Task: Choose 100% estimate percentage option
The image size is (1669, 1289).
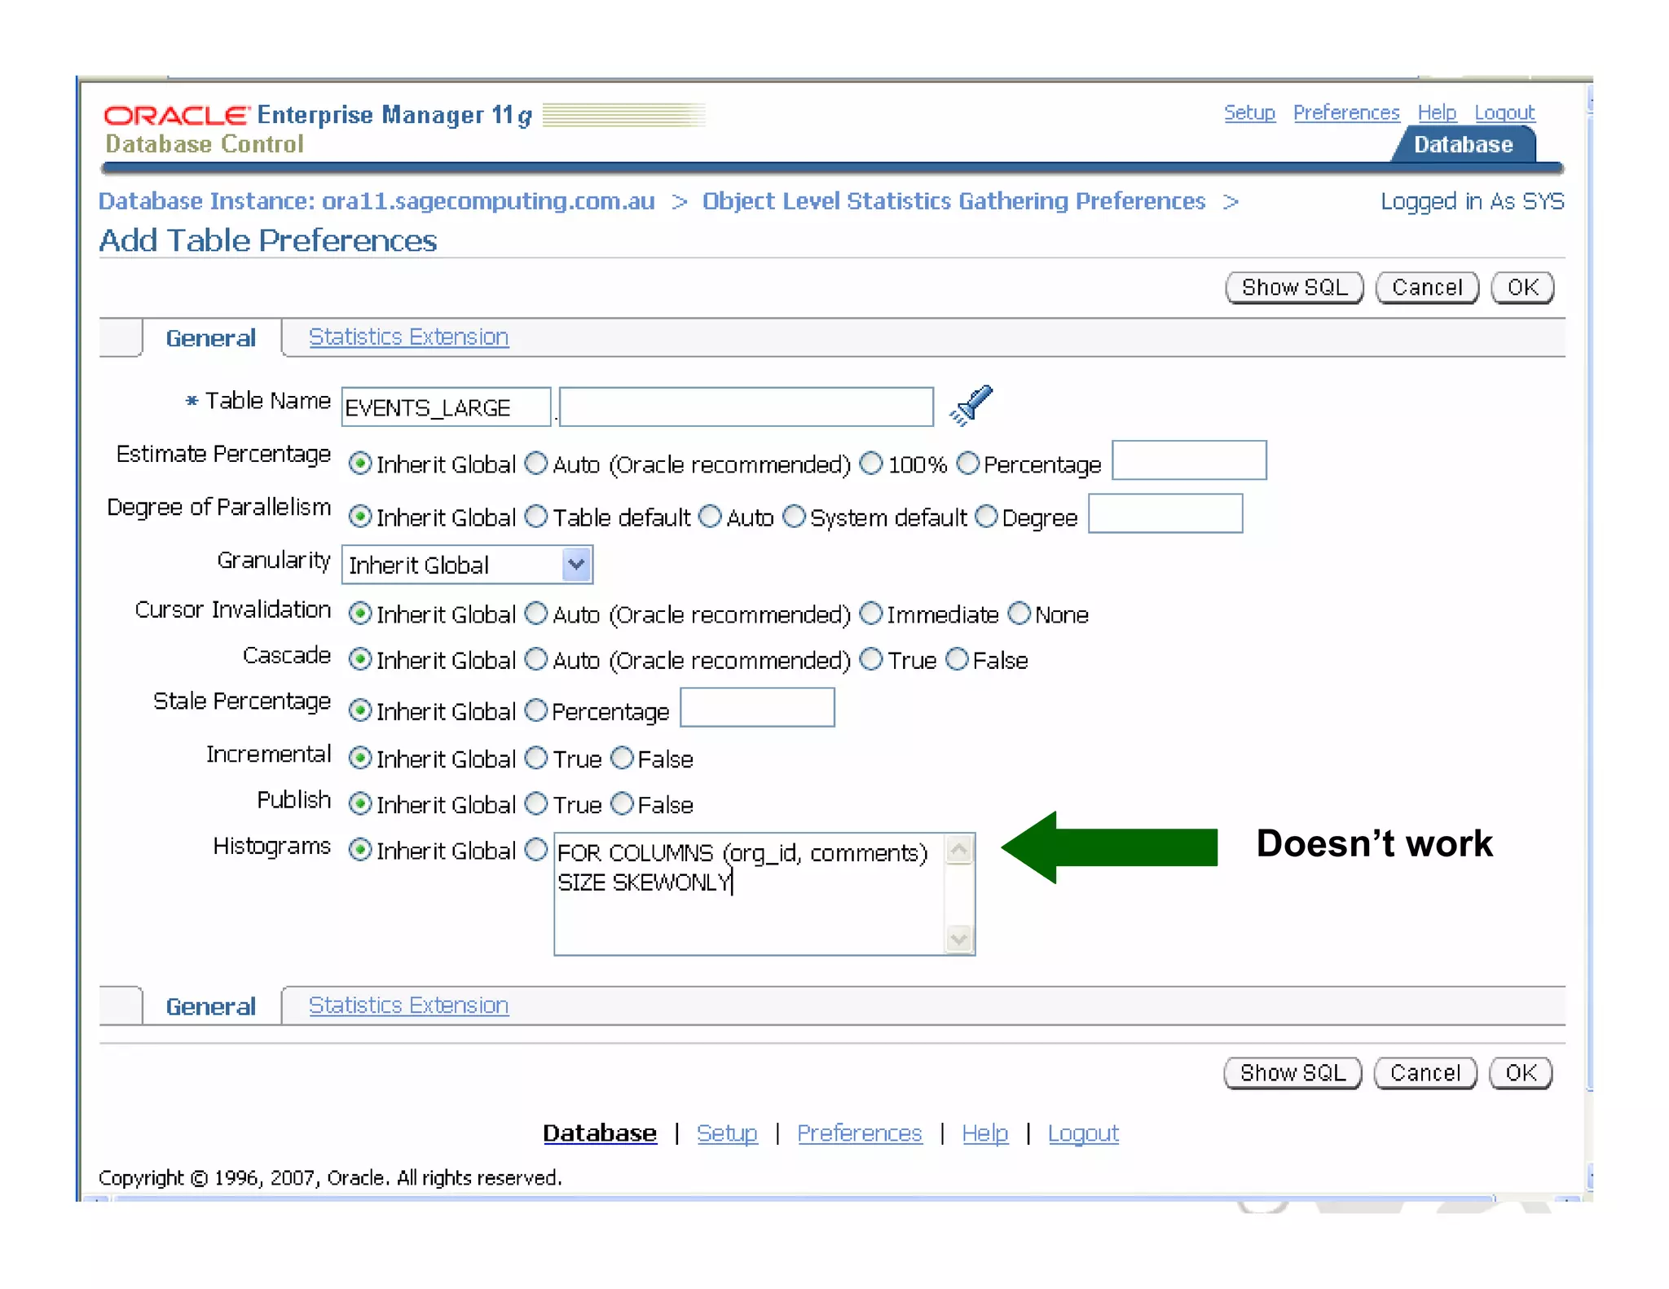Action: pos(871,464)
